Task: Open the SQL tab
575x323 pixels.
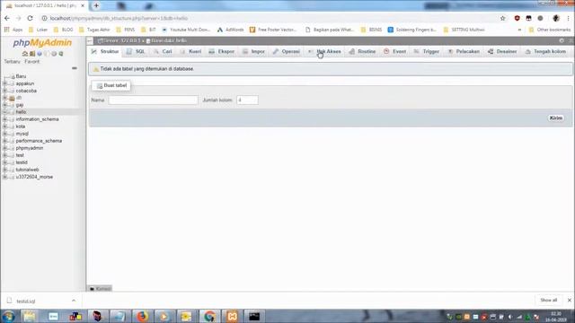Action: coord(136,52)
